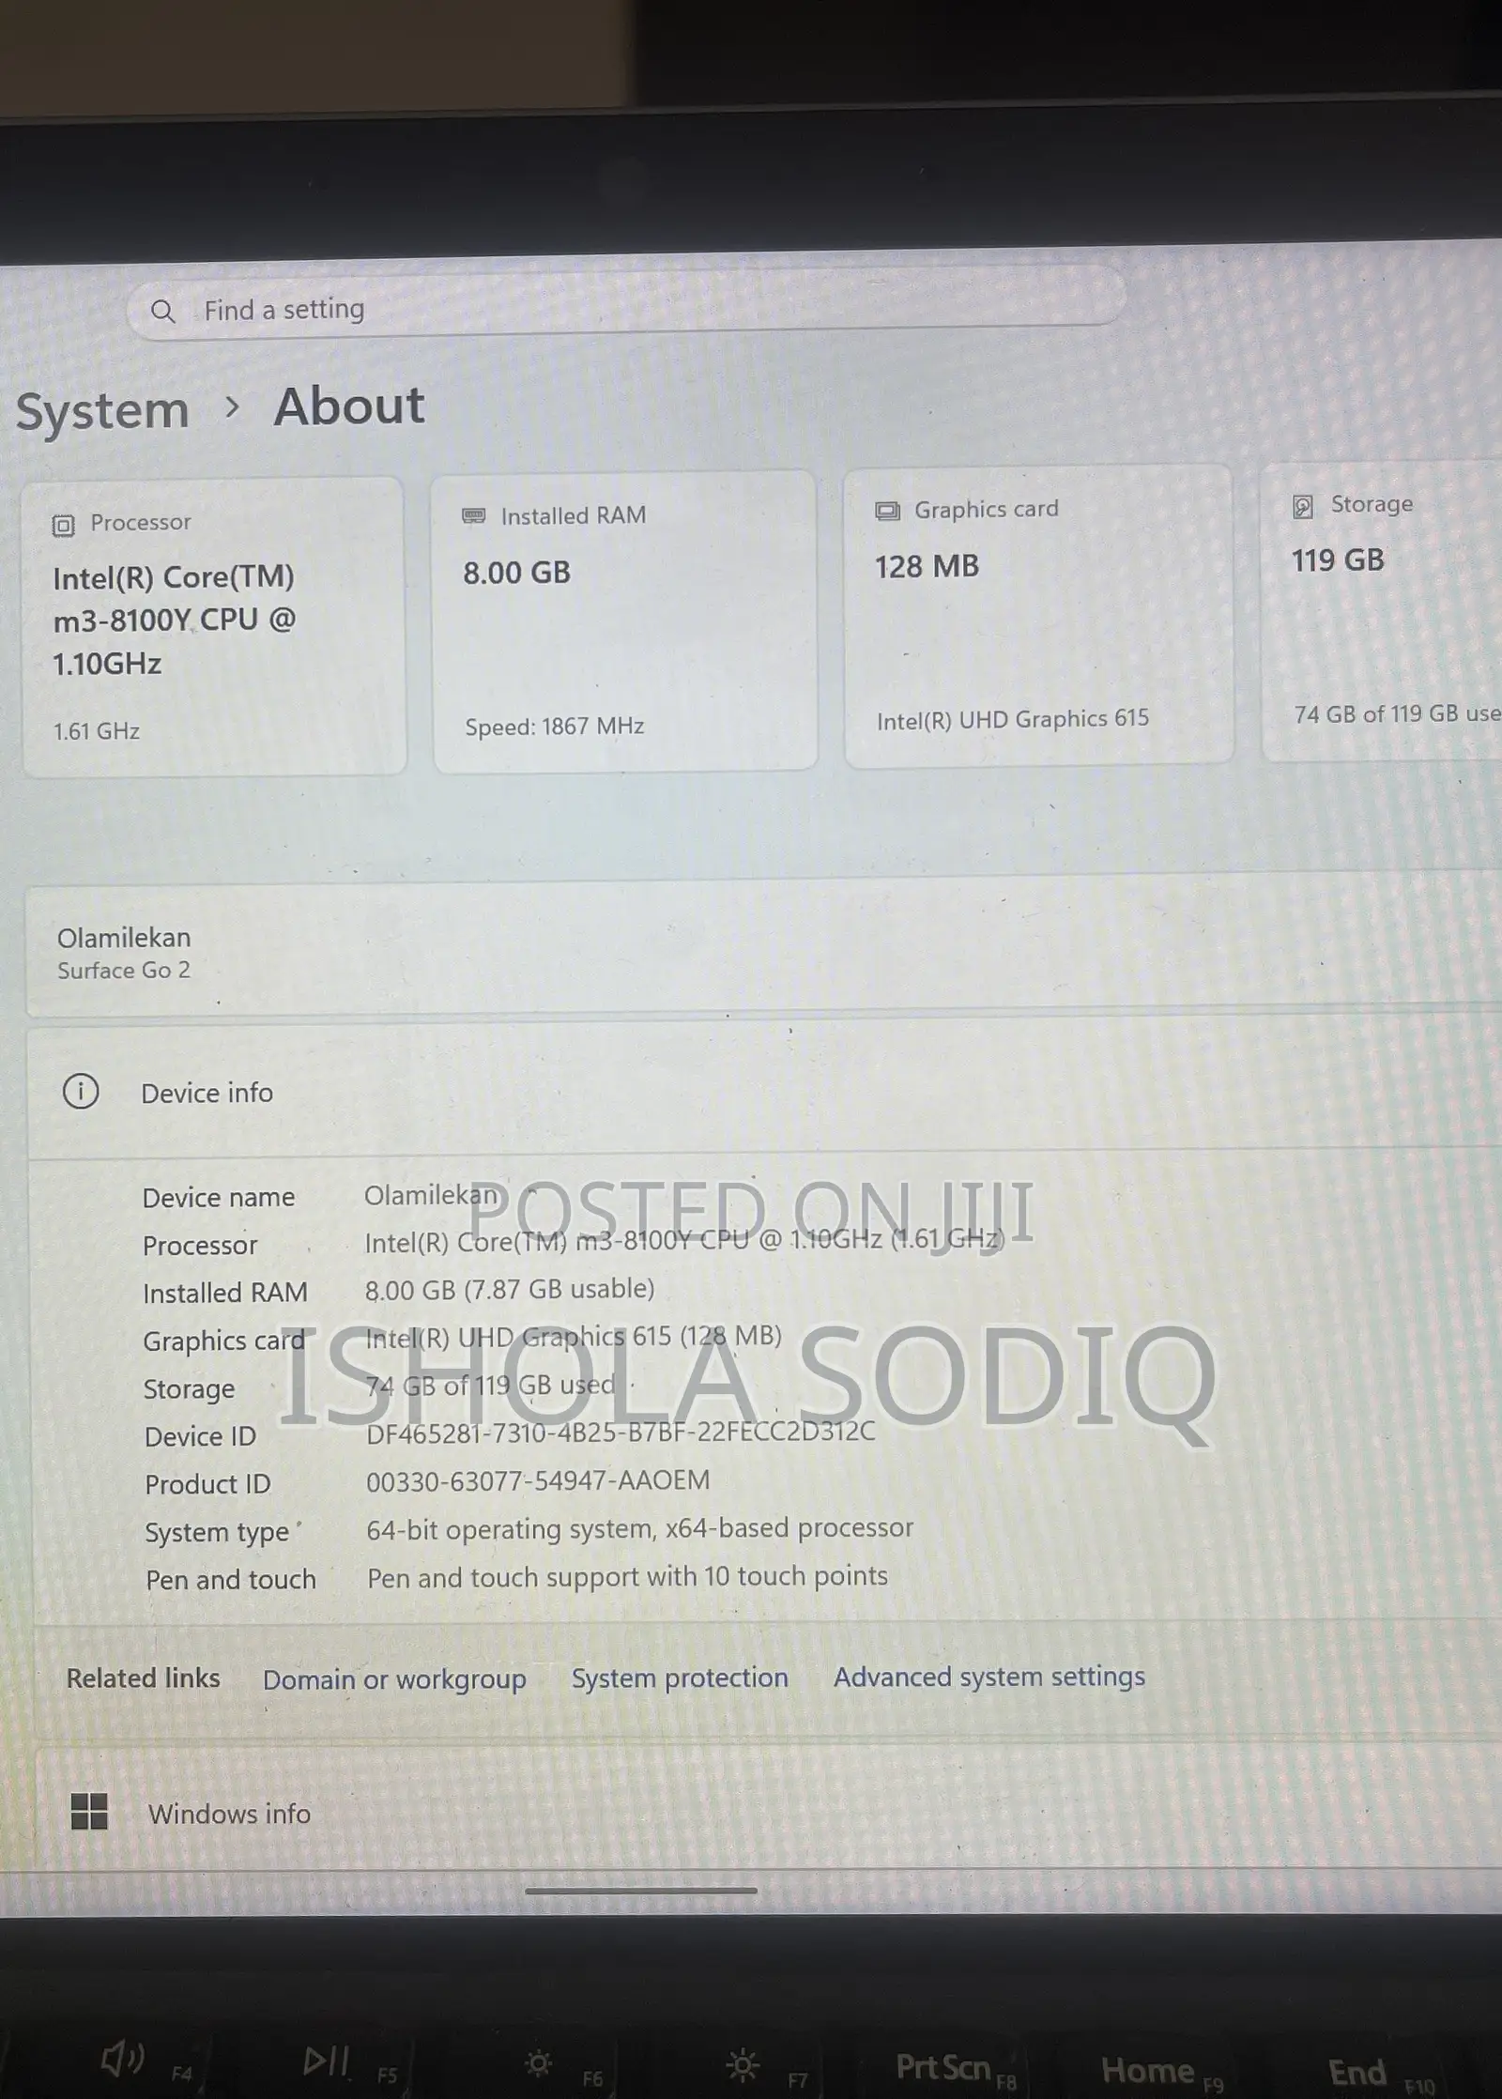Screen dimensions: 1502x2099
Task: Click the info circle icon beside Device info
Action: (x=81, y=1092)
